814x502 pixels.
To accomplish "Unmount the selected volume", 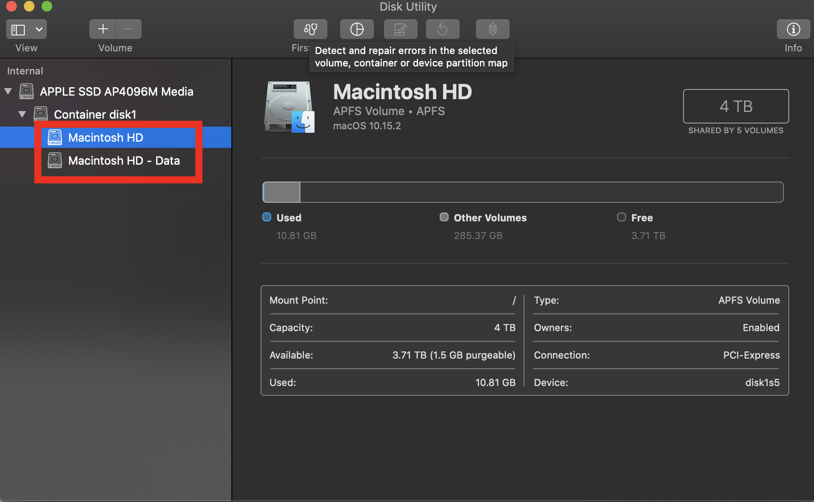I will click(x=492, y=29).
